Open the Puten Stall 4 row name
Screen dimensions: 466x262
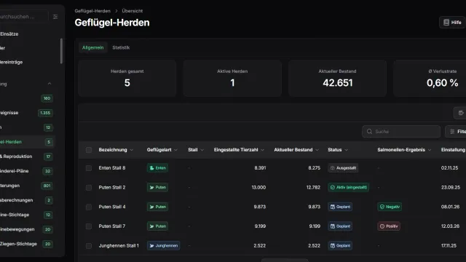coord(112,207)
